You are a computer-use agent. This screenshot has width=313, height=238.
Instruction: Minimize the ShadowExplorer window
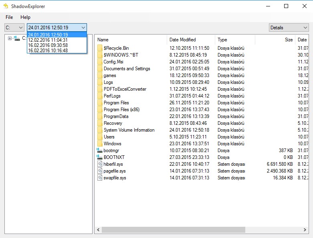tap(268, 6)
